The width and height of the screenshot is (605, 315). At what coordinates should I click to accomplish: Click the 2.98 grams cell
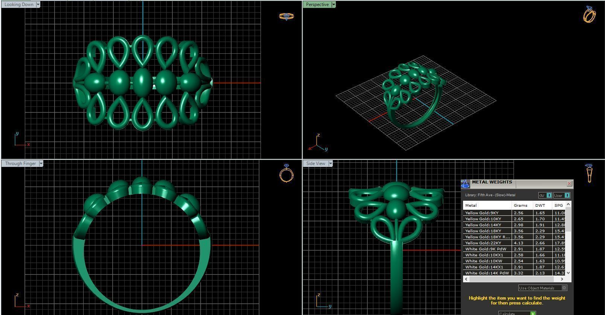pyautogui.click(x=522, y=225)
